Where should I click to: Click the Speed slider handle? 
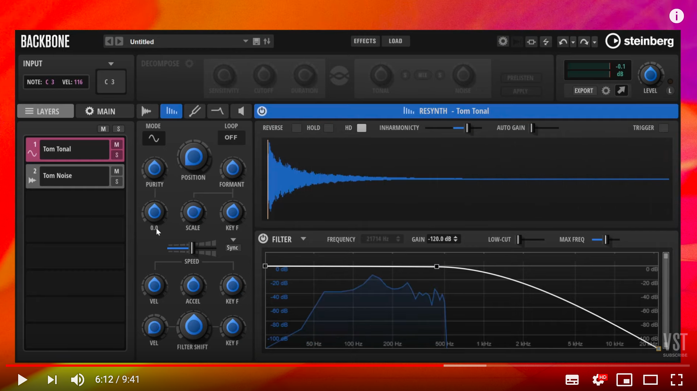(x=192, y=248)
